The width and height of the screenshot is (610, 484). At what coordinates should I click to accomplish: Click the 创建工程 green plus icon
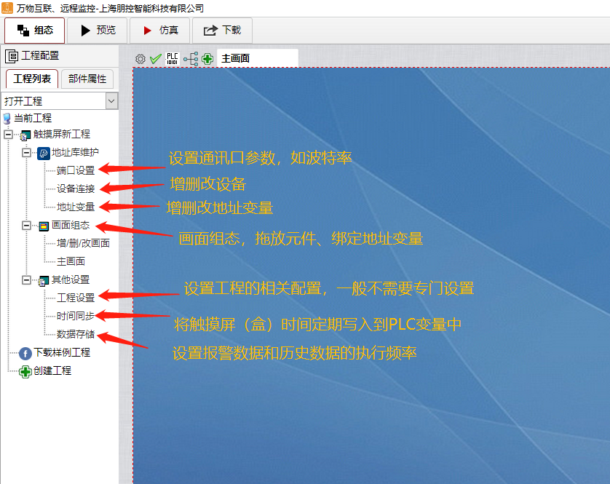pyautogui.click(x=25, y=371)
